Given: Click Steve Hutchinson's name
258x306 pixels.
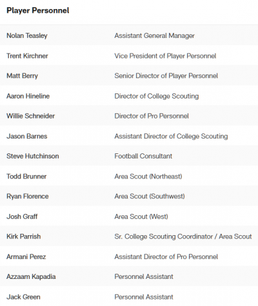Looking at the screenshot, I should [x=32, y=156].
